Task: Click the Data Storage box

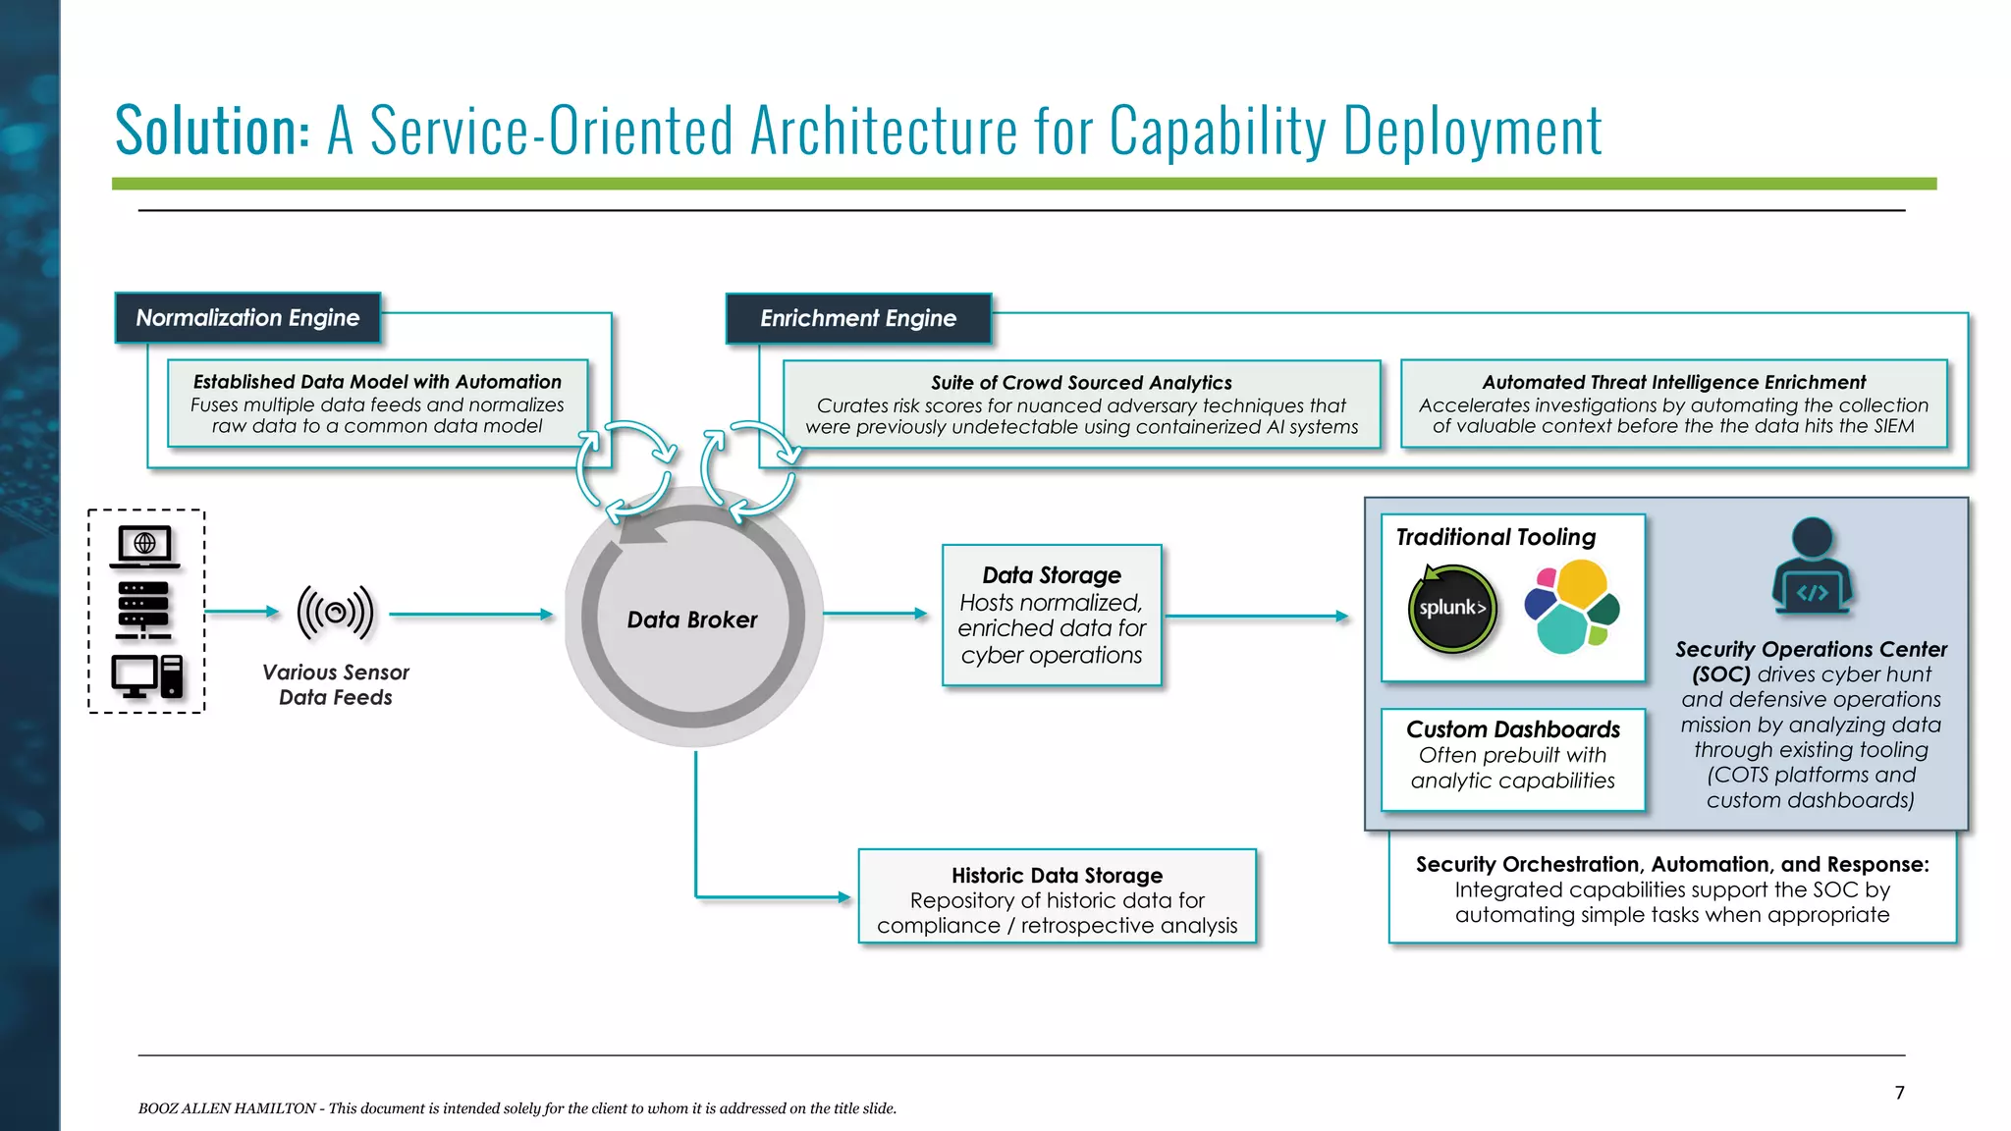Action: [1052, 616]
